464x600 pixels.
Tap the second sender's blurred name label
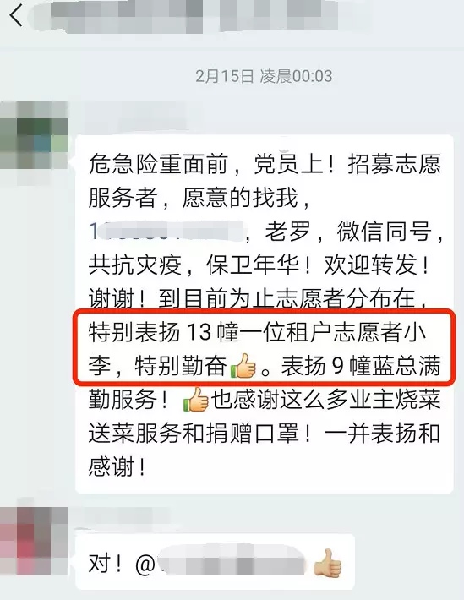click(123, 516)
